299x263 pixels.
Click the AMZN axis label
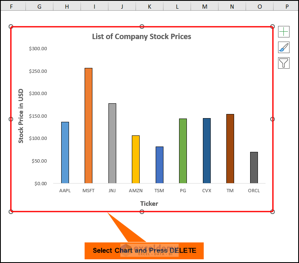tap(136, 191)
